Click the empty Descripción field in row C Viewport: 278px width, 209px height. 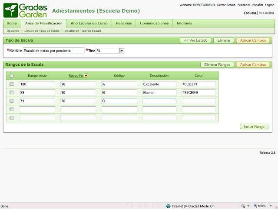(x=159, y=101)
